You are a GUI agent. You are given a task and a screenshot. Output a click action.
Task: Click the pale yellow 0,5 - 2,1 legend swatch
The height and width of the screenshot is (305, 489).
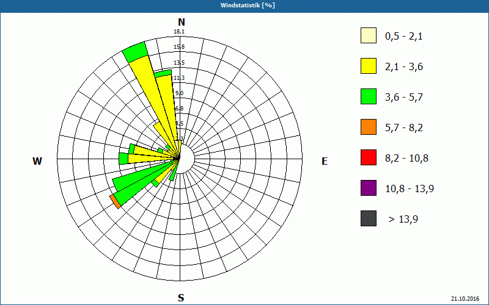[369, 35]
